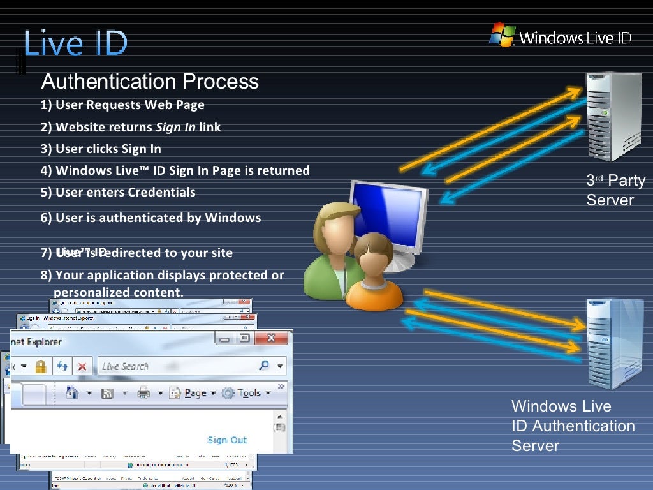Open search provider options dropdown arrow
The height and width of the screenshot is (490, 653).
pos(281,366)
